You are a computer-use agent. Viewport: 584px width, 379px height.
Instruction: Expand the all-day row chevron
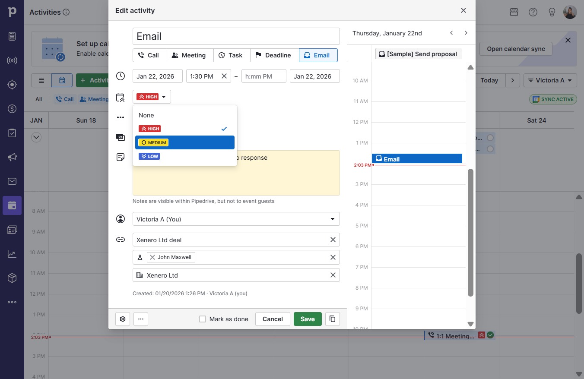pos(36,137)
